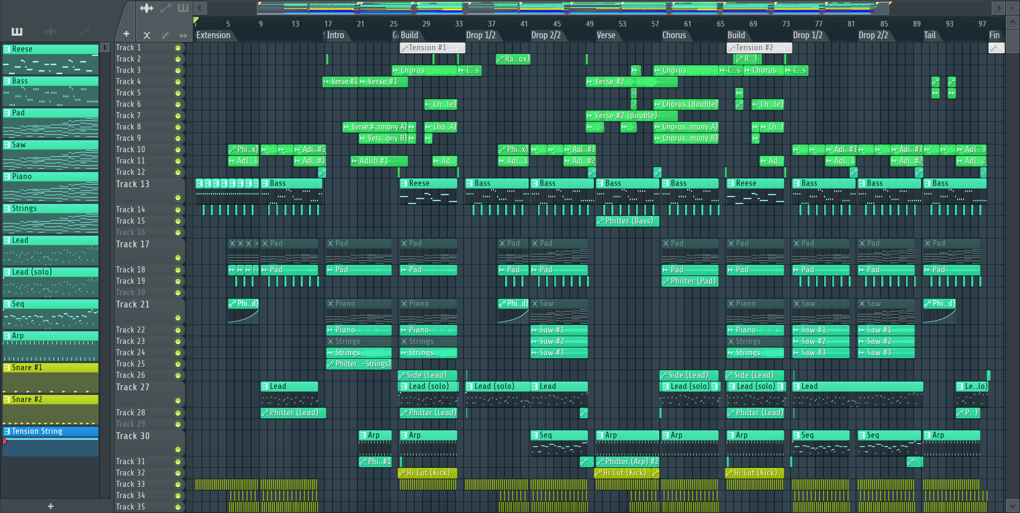Select the automation filter icon in picker

tap(84, 31)
